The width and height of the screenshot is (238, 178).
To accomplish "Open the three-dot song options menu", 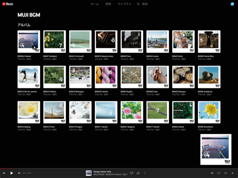I will click(145, 173).
